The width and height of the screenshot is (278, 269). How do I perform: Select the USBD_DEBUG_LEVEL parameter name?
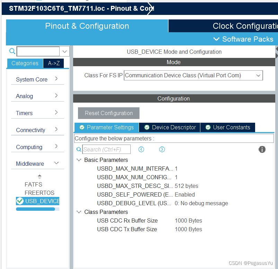pyautogui.click(x=134, y=203)
